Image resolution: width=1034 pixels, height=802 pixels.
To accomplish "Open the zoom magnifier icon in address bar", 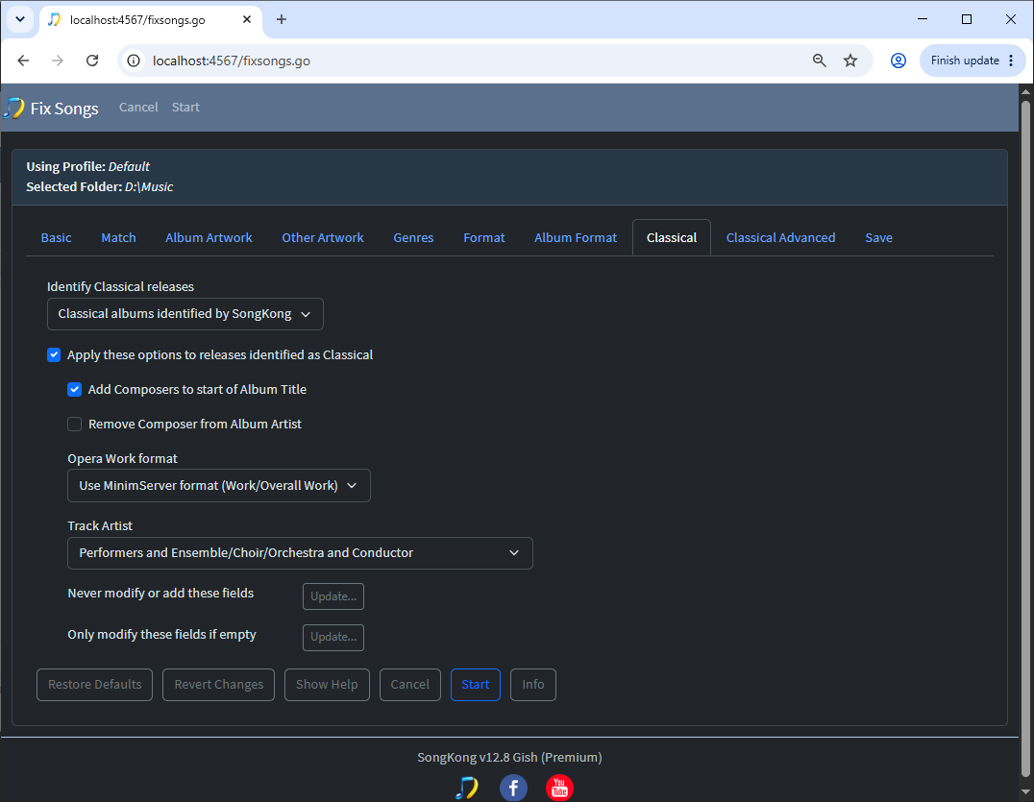I will pos(819,61).
